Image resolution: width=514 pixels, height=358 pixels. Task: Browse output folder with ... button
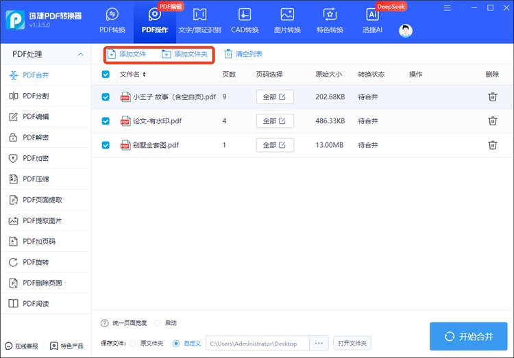[319, 344]
